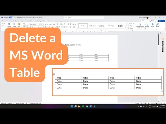Click the Share button
The width and height of the screenshot is (166, 124).
[x=162, y=21]
